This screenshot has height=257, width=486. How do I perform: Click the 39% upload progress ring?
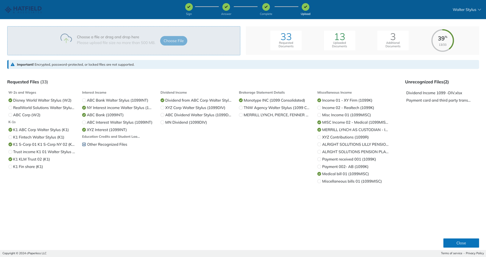[x=442, y=40]
